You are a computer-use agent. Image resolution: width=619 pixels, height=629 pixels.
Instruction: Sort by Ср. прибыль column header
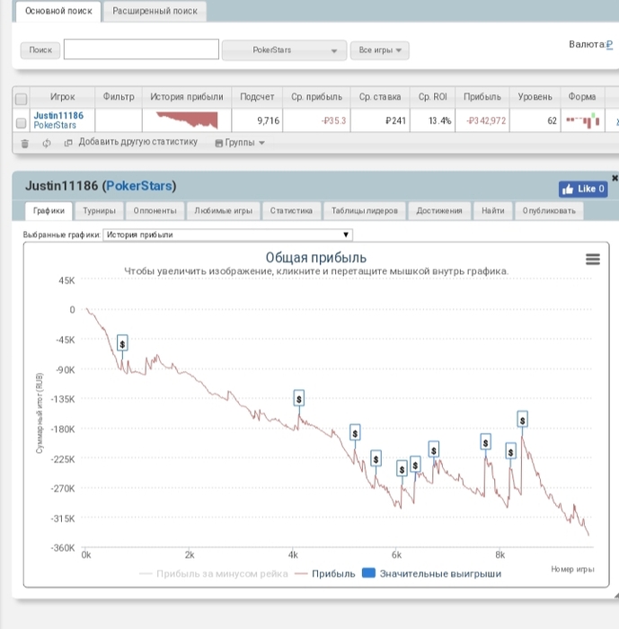coord(316,97)
